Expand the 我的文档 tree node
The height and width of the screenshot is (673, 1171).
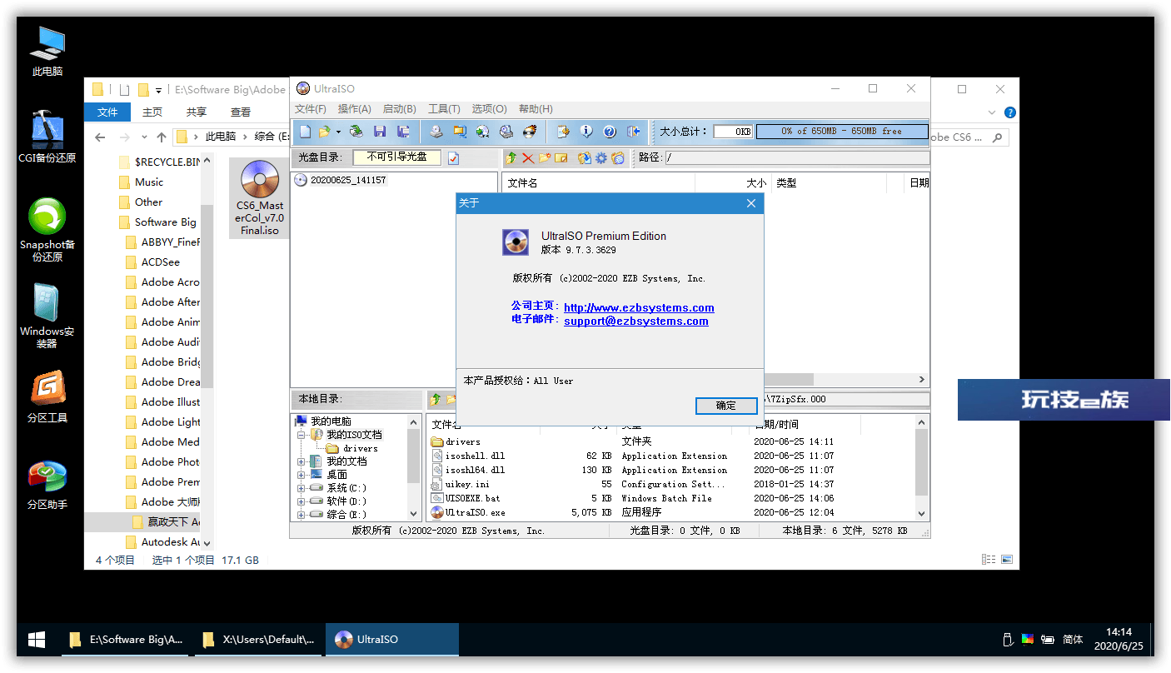pos(301,461)
